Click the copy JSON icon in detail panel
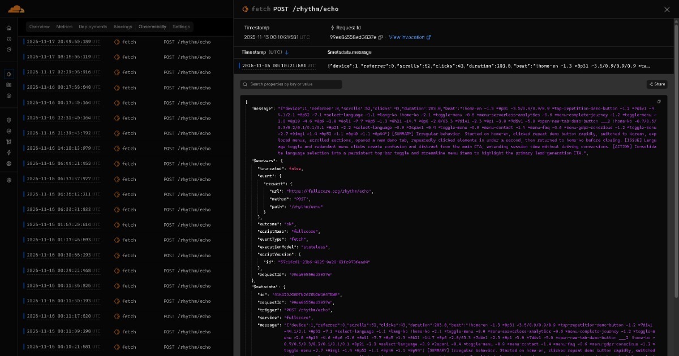The image size is (679, 356). tap(659, 100)
